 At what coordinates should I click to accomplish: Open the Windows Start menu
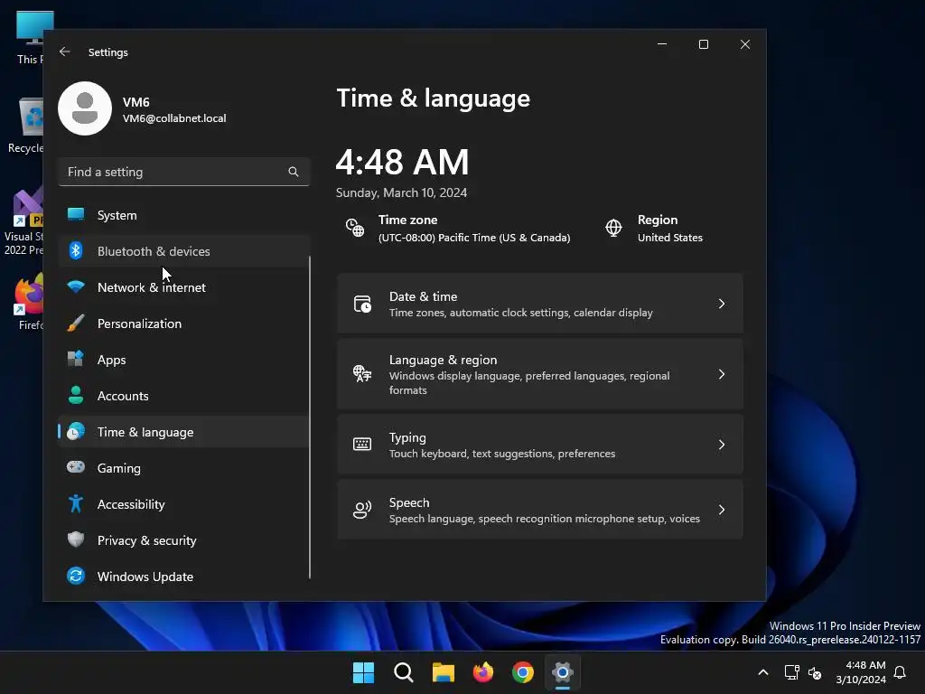(363, 672)
